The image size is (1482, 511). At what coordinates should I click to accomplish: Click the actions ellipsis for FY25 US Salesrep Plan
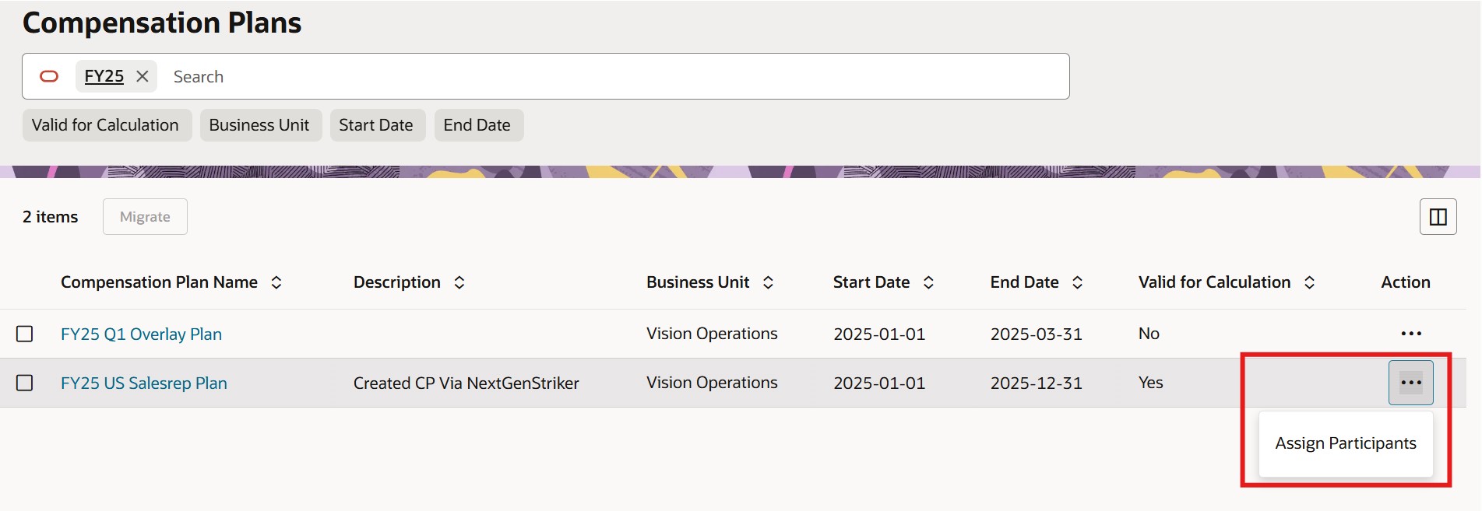tap(1410, 383)
